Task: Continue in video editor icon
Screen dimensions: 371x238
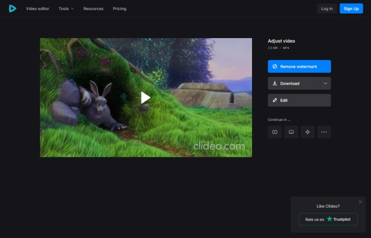Action: tap(275, 132)
